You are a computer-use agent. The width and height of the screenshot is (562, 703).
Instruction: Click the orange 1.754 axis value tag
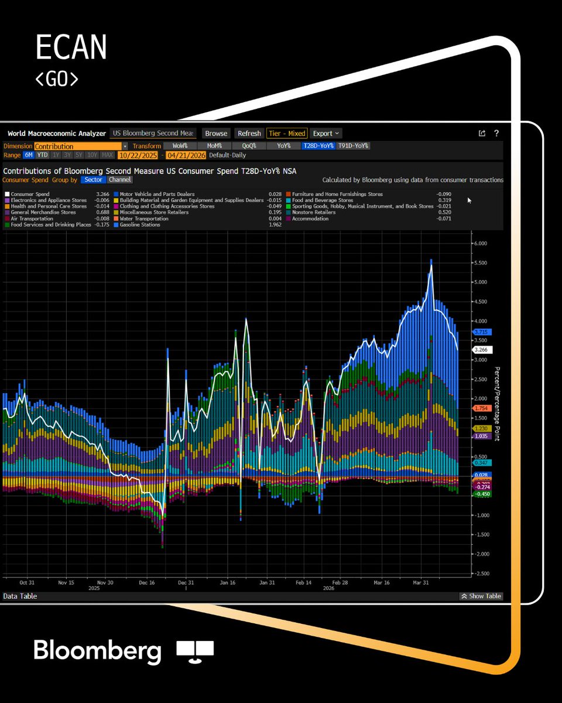tap(482, 408)
